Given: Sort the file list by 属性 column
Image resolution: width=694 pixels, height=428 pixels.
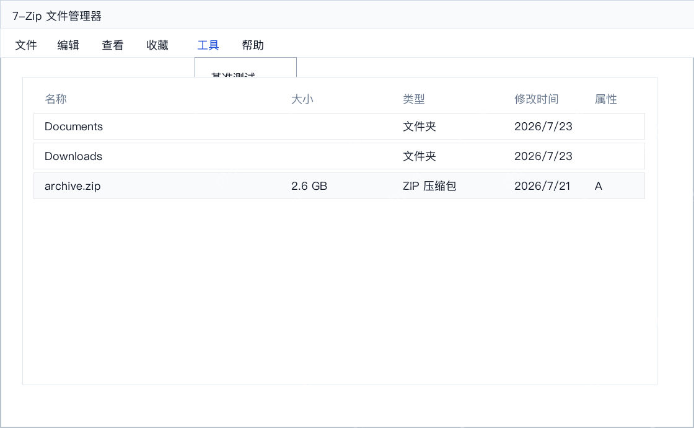Looking at the screenshot, I should coord(606,99).
